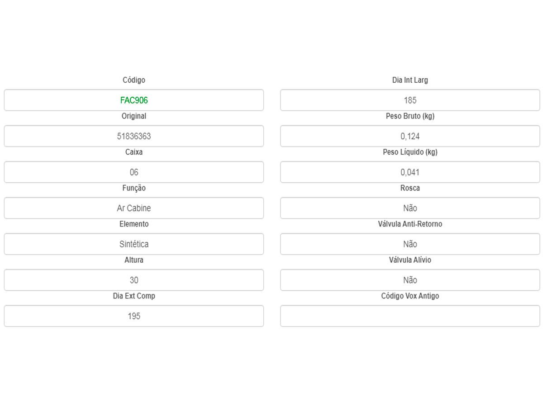Screen dimensions: 543x407
Task: Click the Função field showing Ar Cabine
Action: [x=134, y=208]
